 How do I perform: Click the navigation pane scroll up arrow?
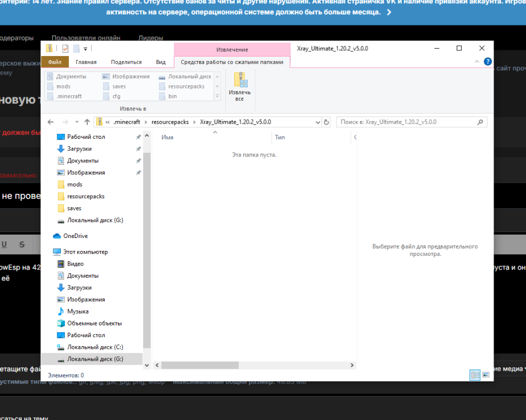(146, 136)
